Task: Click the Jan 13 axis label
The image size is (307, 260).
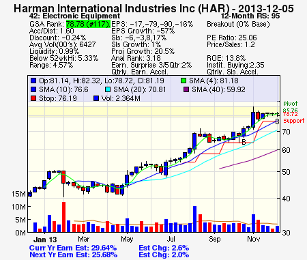Action: point(45,240)
